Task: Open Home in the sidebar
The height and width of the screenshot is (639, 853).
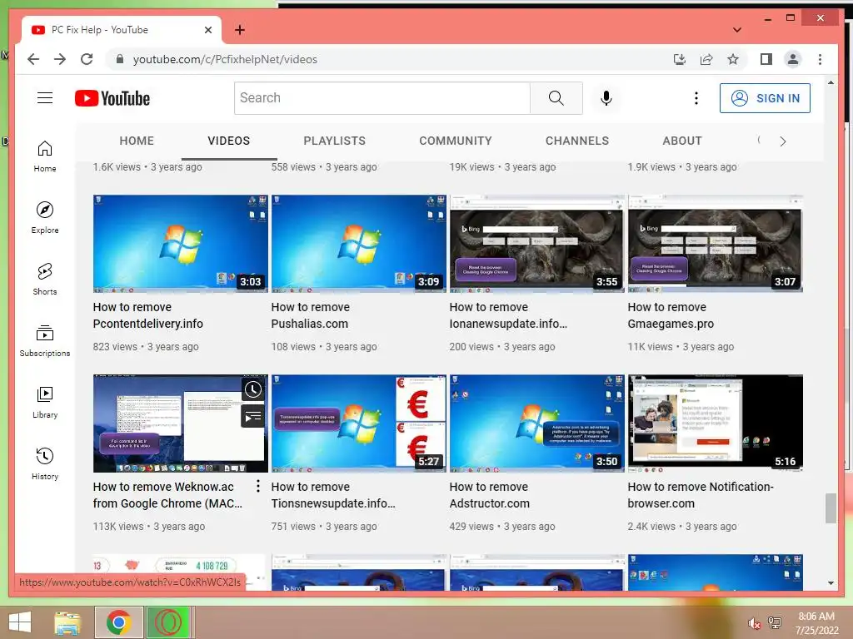Action: click(x=45, y=156)
